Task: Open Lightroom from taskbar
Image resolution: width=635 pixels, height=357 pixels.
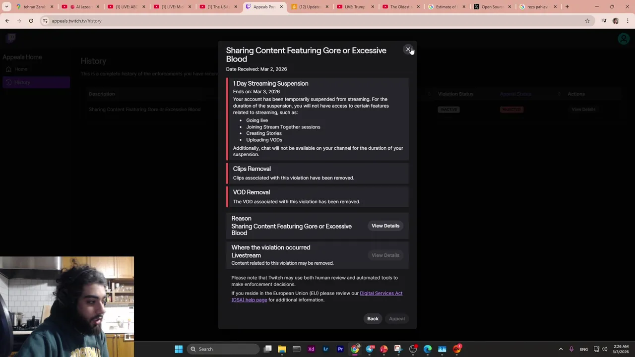Action: point(325,349)
